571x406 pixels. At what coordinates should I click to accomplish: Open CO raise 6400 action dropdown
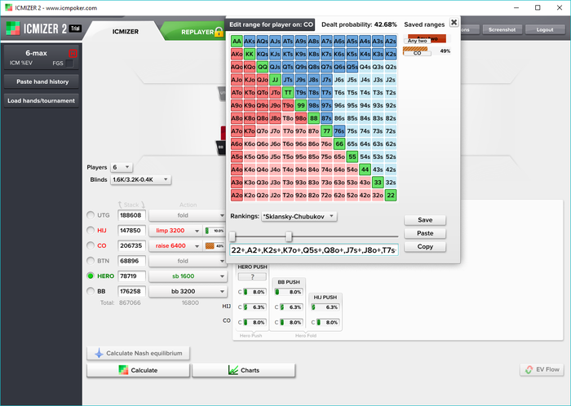(x=175, y=246)
